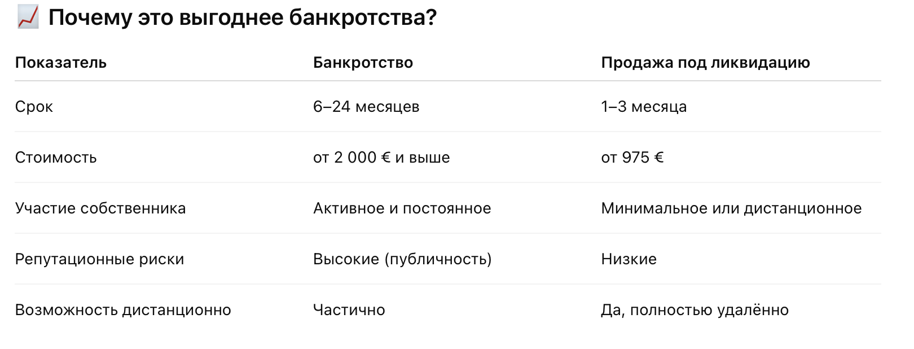Image resolution: width=914 pixels, height=349 pixels.
Task: Click the 'Продажа под ликвидацию' column header
Action: pyautogui.click(x=705, y=63)
